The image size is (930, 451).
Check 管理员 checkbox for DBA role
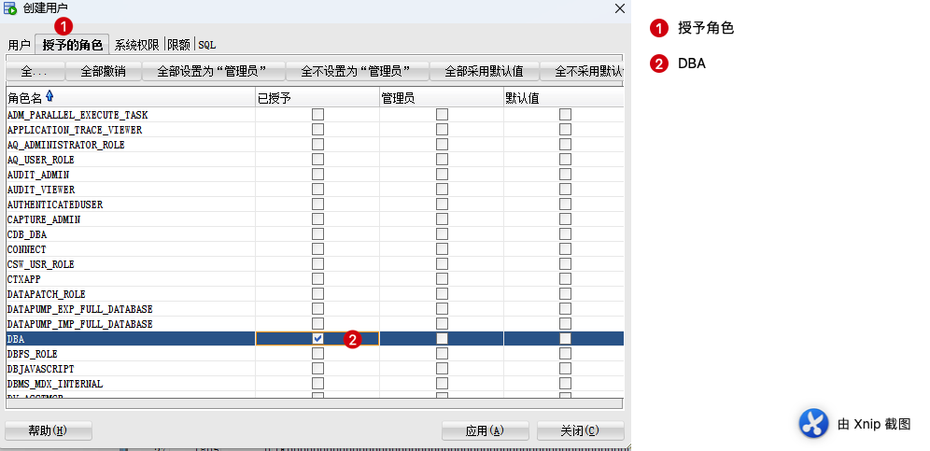point(442,338)
